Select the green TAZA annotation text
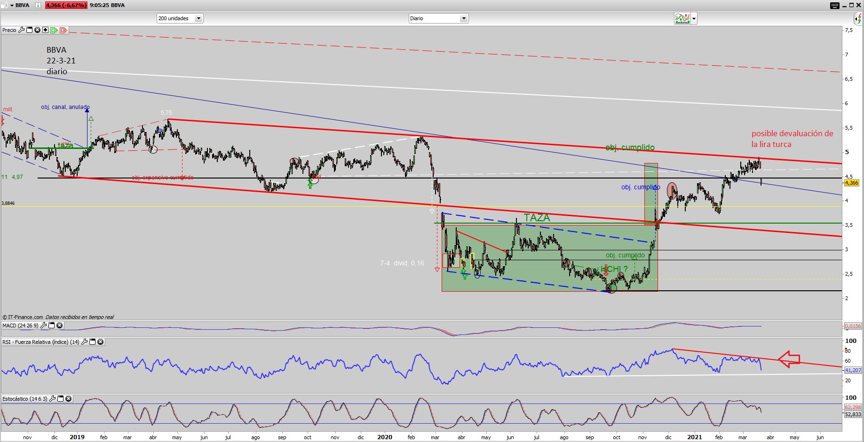This screenshot has width=864, height=442. [537, 217]
